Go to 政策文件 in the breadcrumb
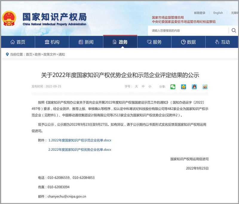 click(50, 55)
